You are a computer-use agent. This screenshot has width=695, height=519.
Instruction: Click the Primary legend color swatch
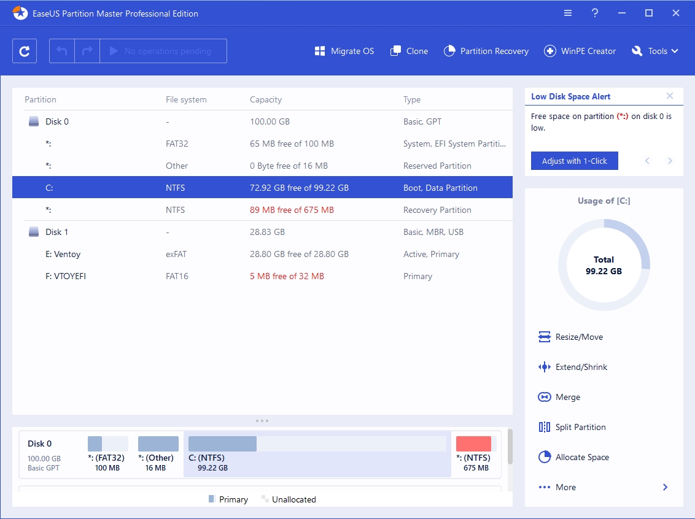tap(211, 499)
